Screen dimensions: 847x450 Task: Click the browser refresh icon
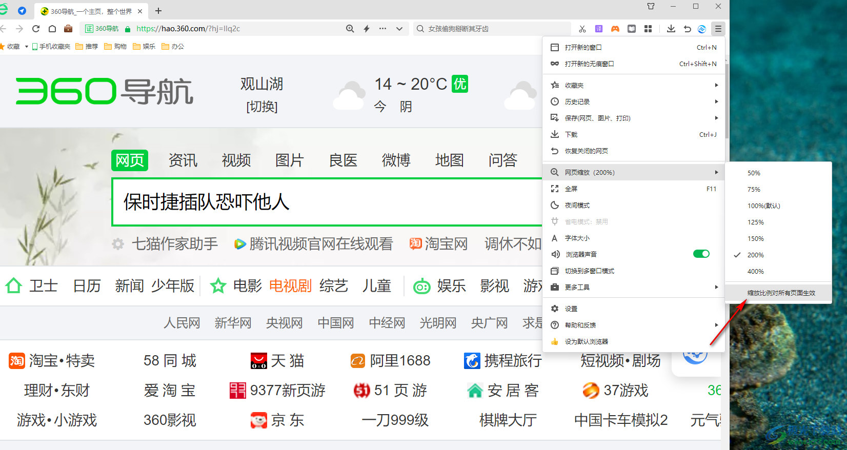click(36, 29)
